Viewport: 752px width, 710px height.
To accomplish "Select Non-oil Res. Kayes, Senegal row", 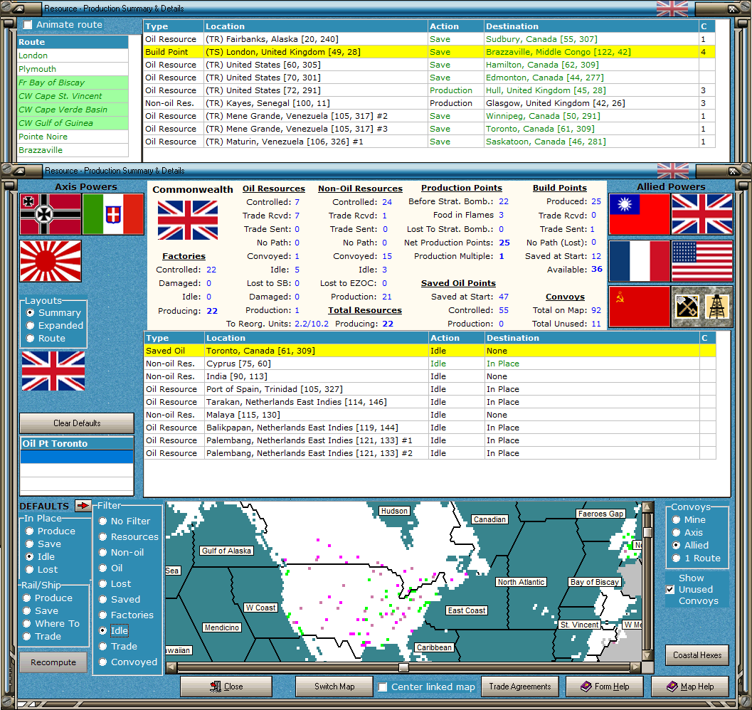I will tap(430, 103).
